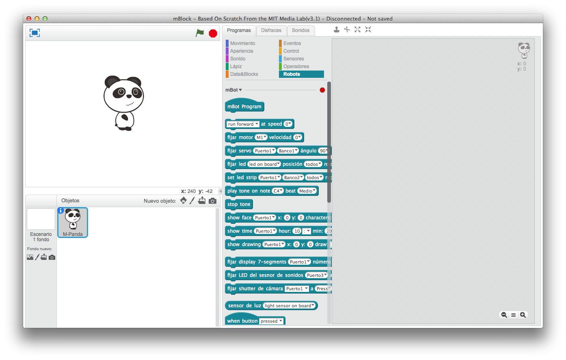
Task: Open the when button pressed dropdown
Action: (x=271, y=321)
